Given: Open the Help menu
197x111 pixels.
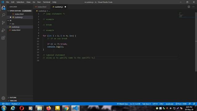Looking at the screenshot, I should point(54,2).
